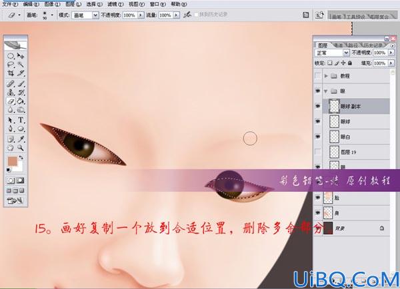The height and width of the screenshot is (289, 400).
Task: Open the Flow slider arrow
Action: 176,15
